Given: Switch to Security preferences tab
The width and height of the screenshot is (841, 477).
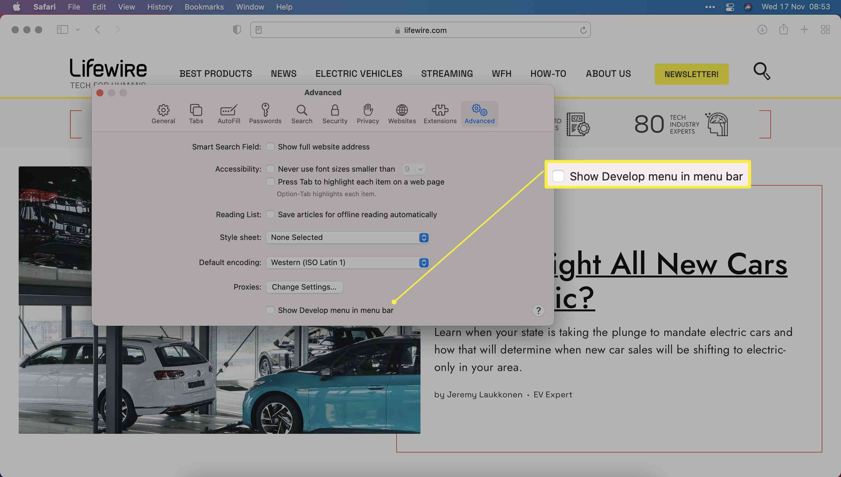Looking at the screenshot, I should pyautogui.click(x=334, y=113).
